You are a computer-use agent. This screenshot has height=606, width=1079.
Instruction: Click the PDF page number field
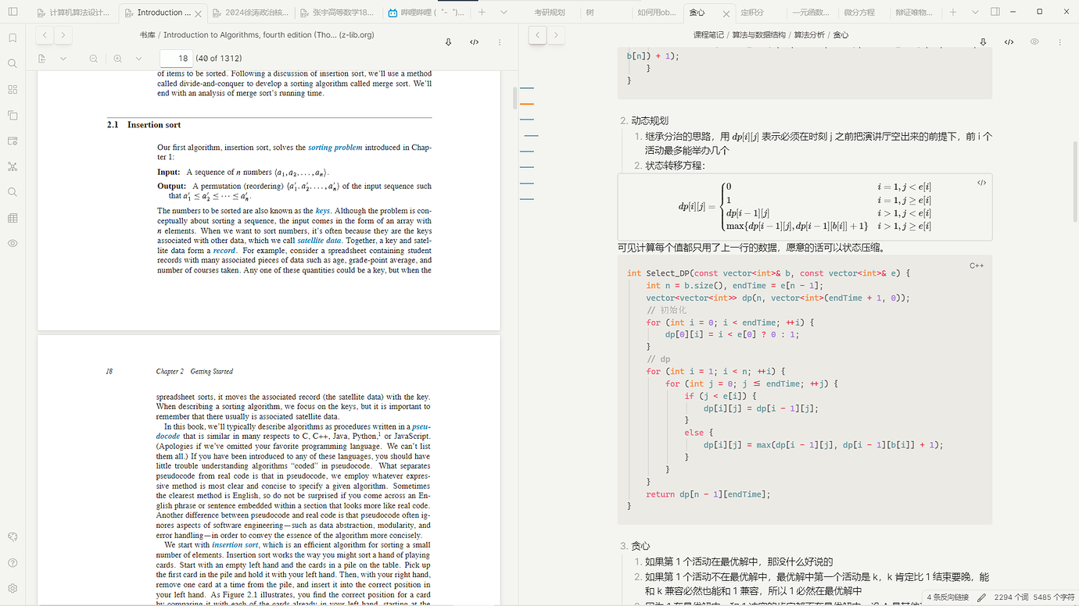[x=176, y=59]
